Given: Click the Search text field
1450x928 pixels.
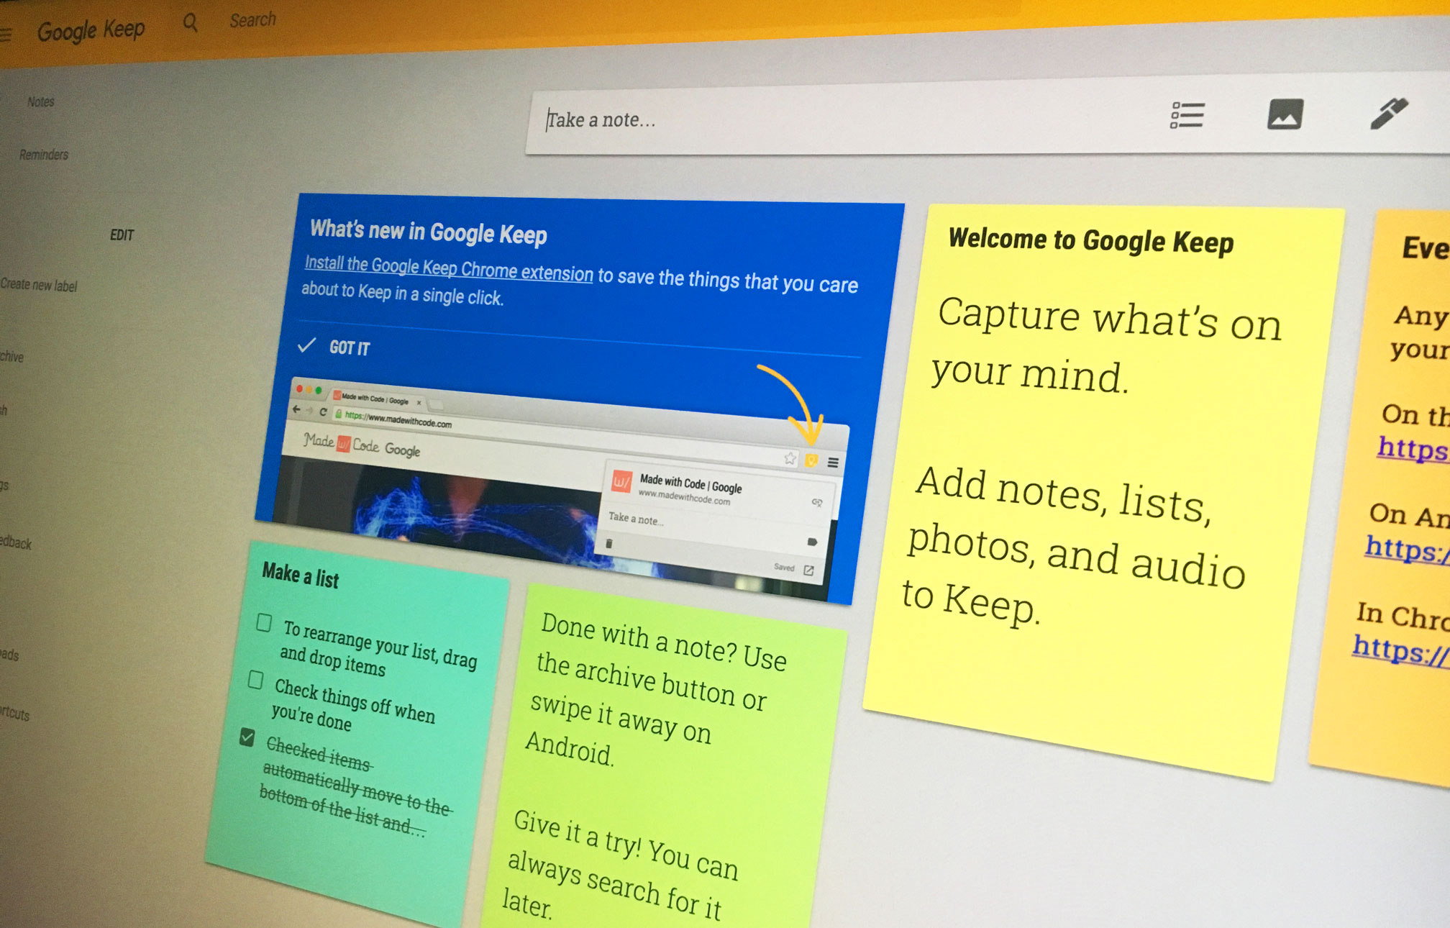Looking at the screenshot, I should [x=252, y=20].
